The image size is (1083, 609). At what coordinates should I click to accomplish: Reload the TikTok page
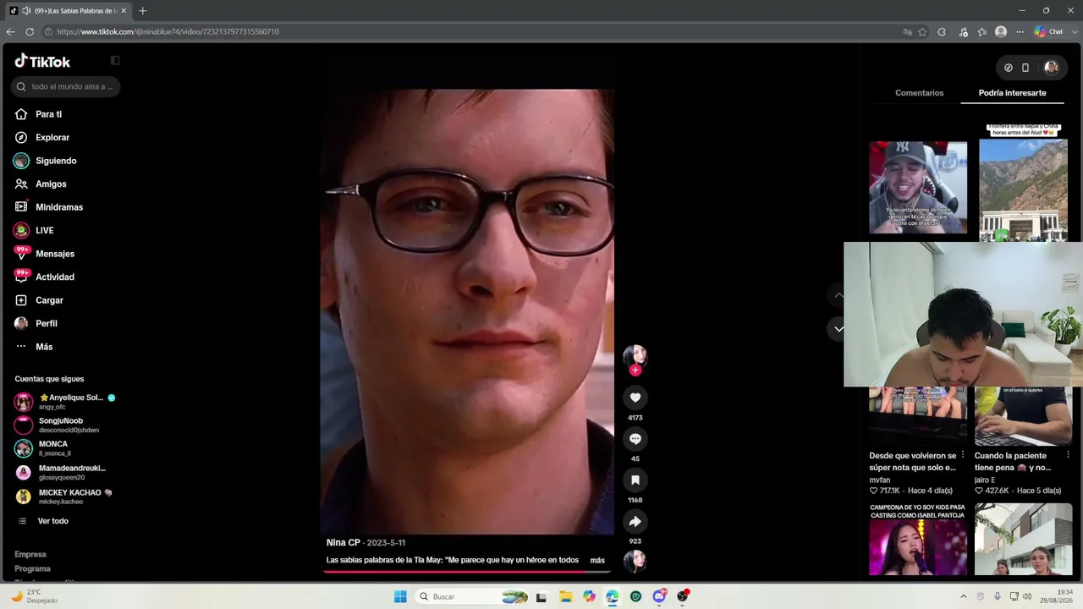tap(30, 31)
